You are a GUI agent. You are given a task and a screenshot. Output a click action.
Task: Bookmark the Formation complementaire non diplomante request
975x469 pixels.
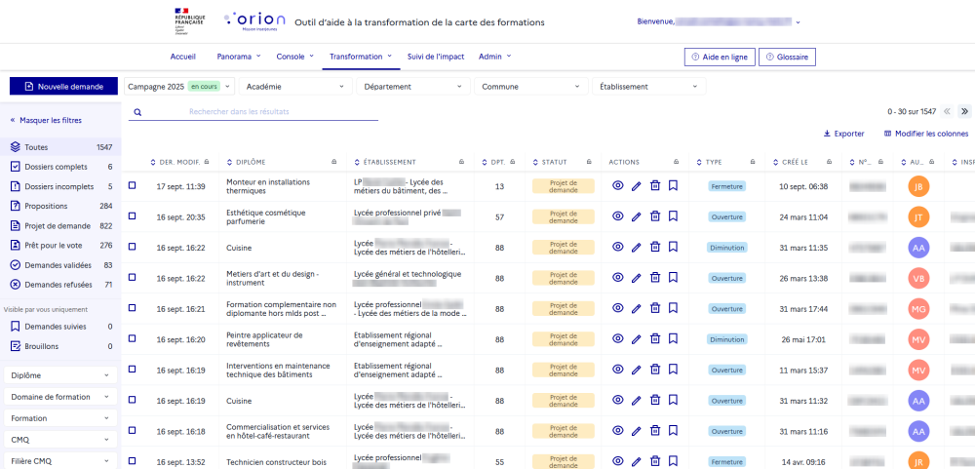673,308
